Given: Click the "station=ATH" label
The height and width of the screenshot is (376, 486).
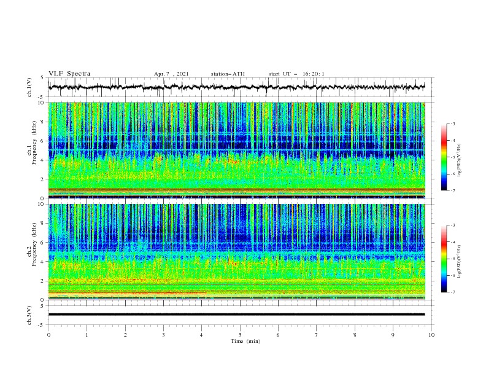Looking at the screenshot, I should 228,74.
